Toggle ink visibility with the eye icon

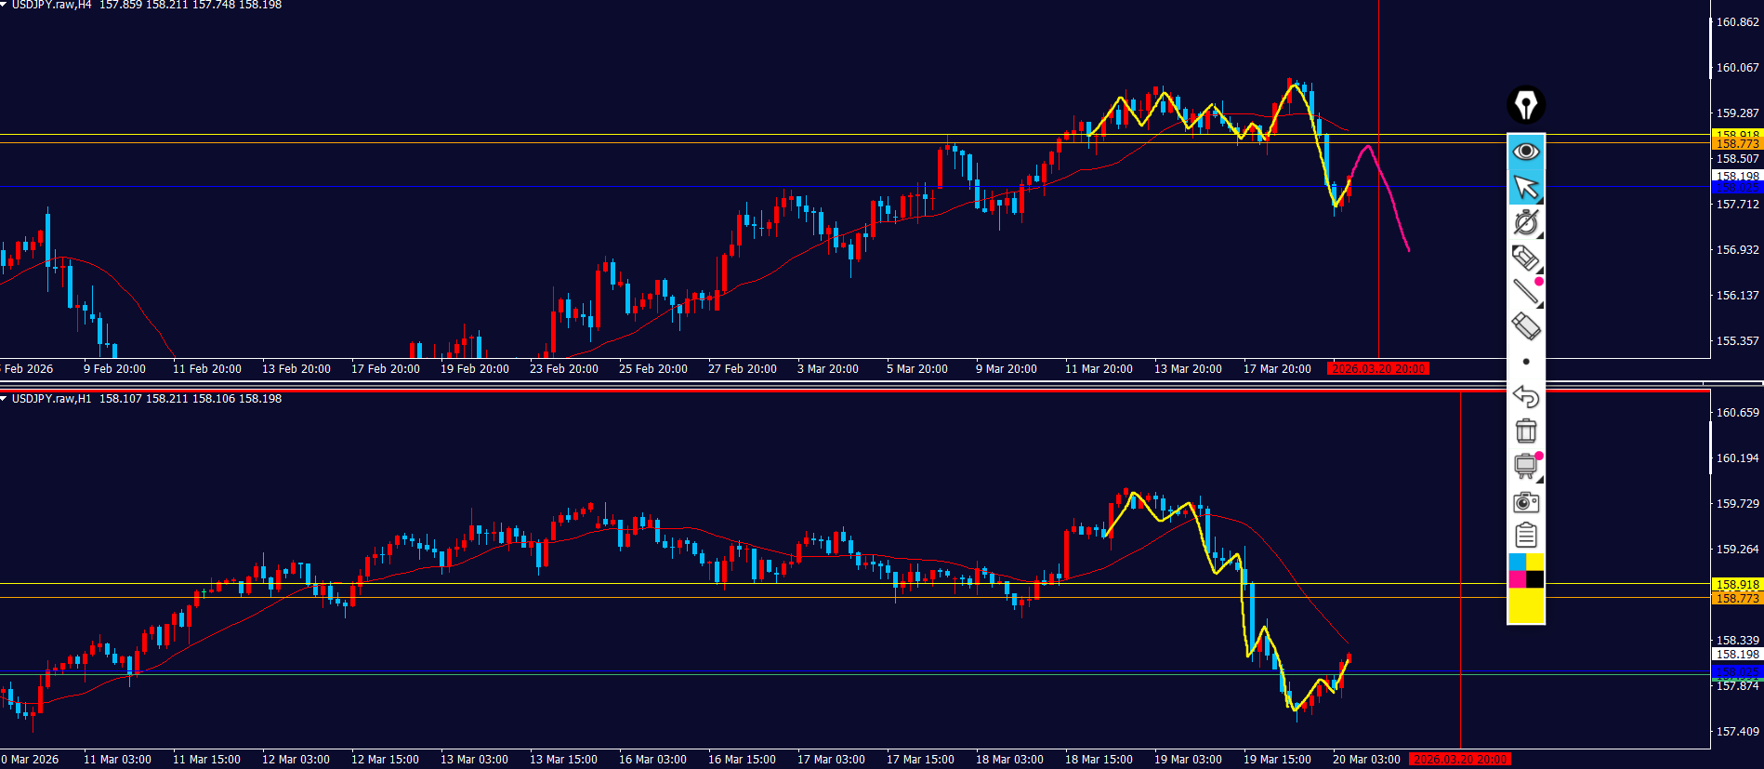click(x=1525, y=151)
